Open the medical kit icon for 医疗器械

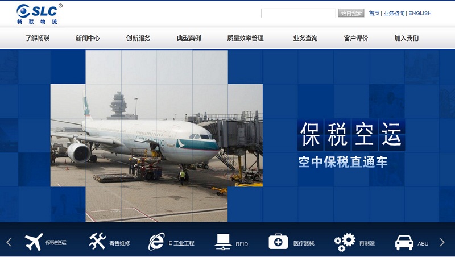pos(278,242)
